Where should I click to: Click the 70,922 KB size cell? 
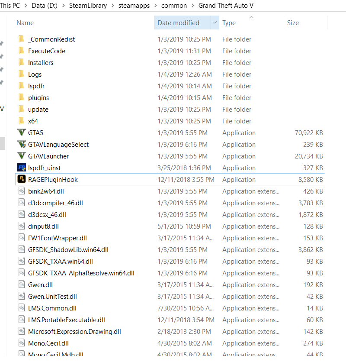point(309,133)
